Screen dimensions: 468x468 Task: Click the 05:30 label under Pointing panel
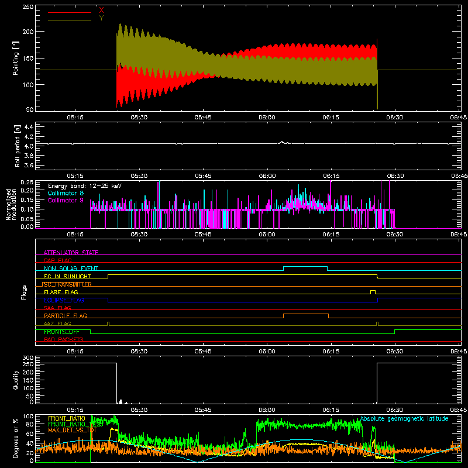(139, 118)
